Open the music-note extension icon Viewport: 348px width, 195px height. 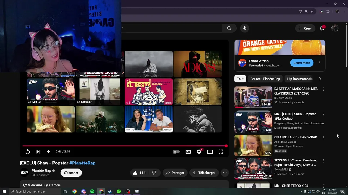pos(321,11)
